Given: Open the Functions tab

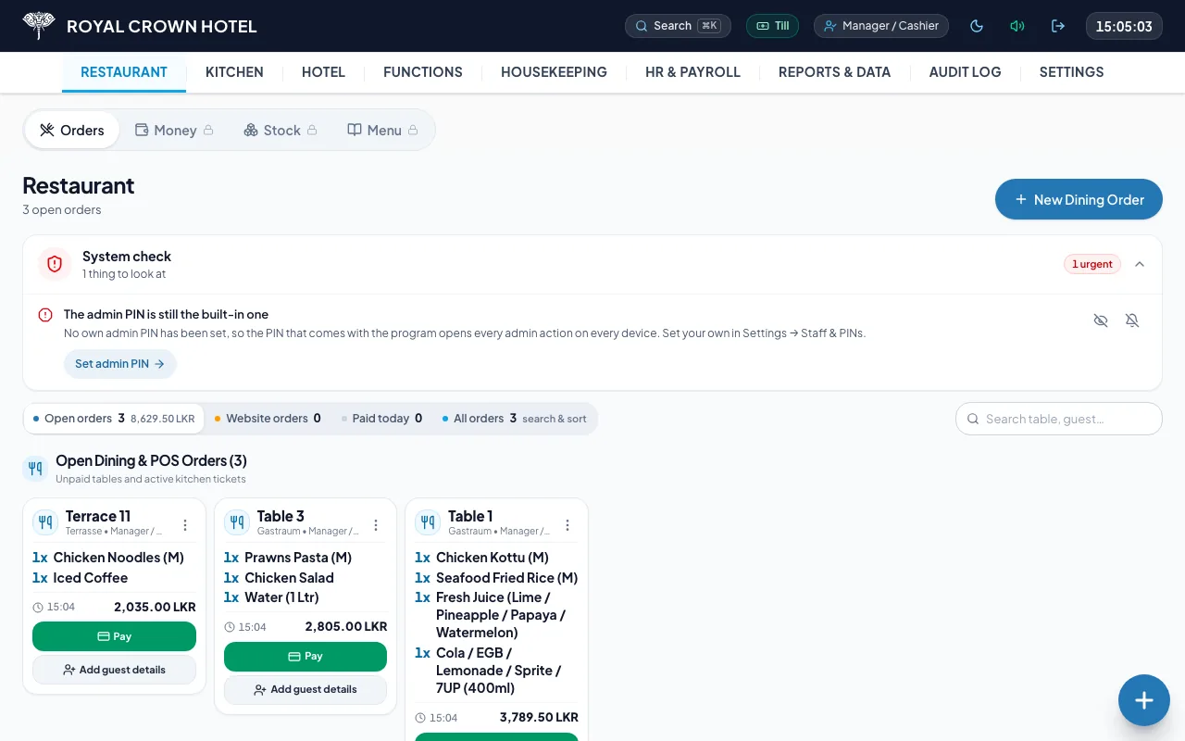Looking at the screenshot, I should coord(423,72).
